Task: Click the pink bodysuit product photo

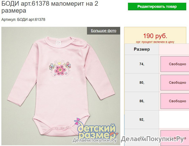Action: click(x=61, y=86)
